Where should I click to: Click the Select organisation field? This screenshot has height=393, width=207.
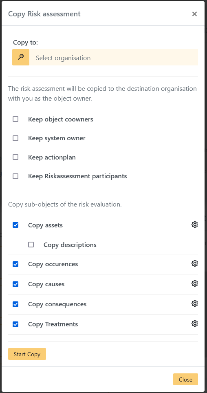[114, 57]
